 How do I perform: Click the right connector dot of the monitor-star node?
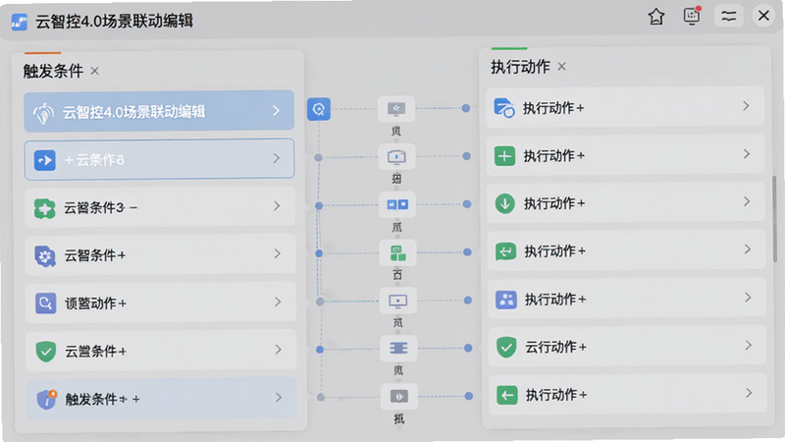point(465,108)
